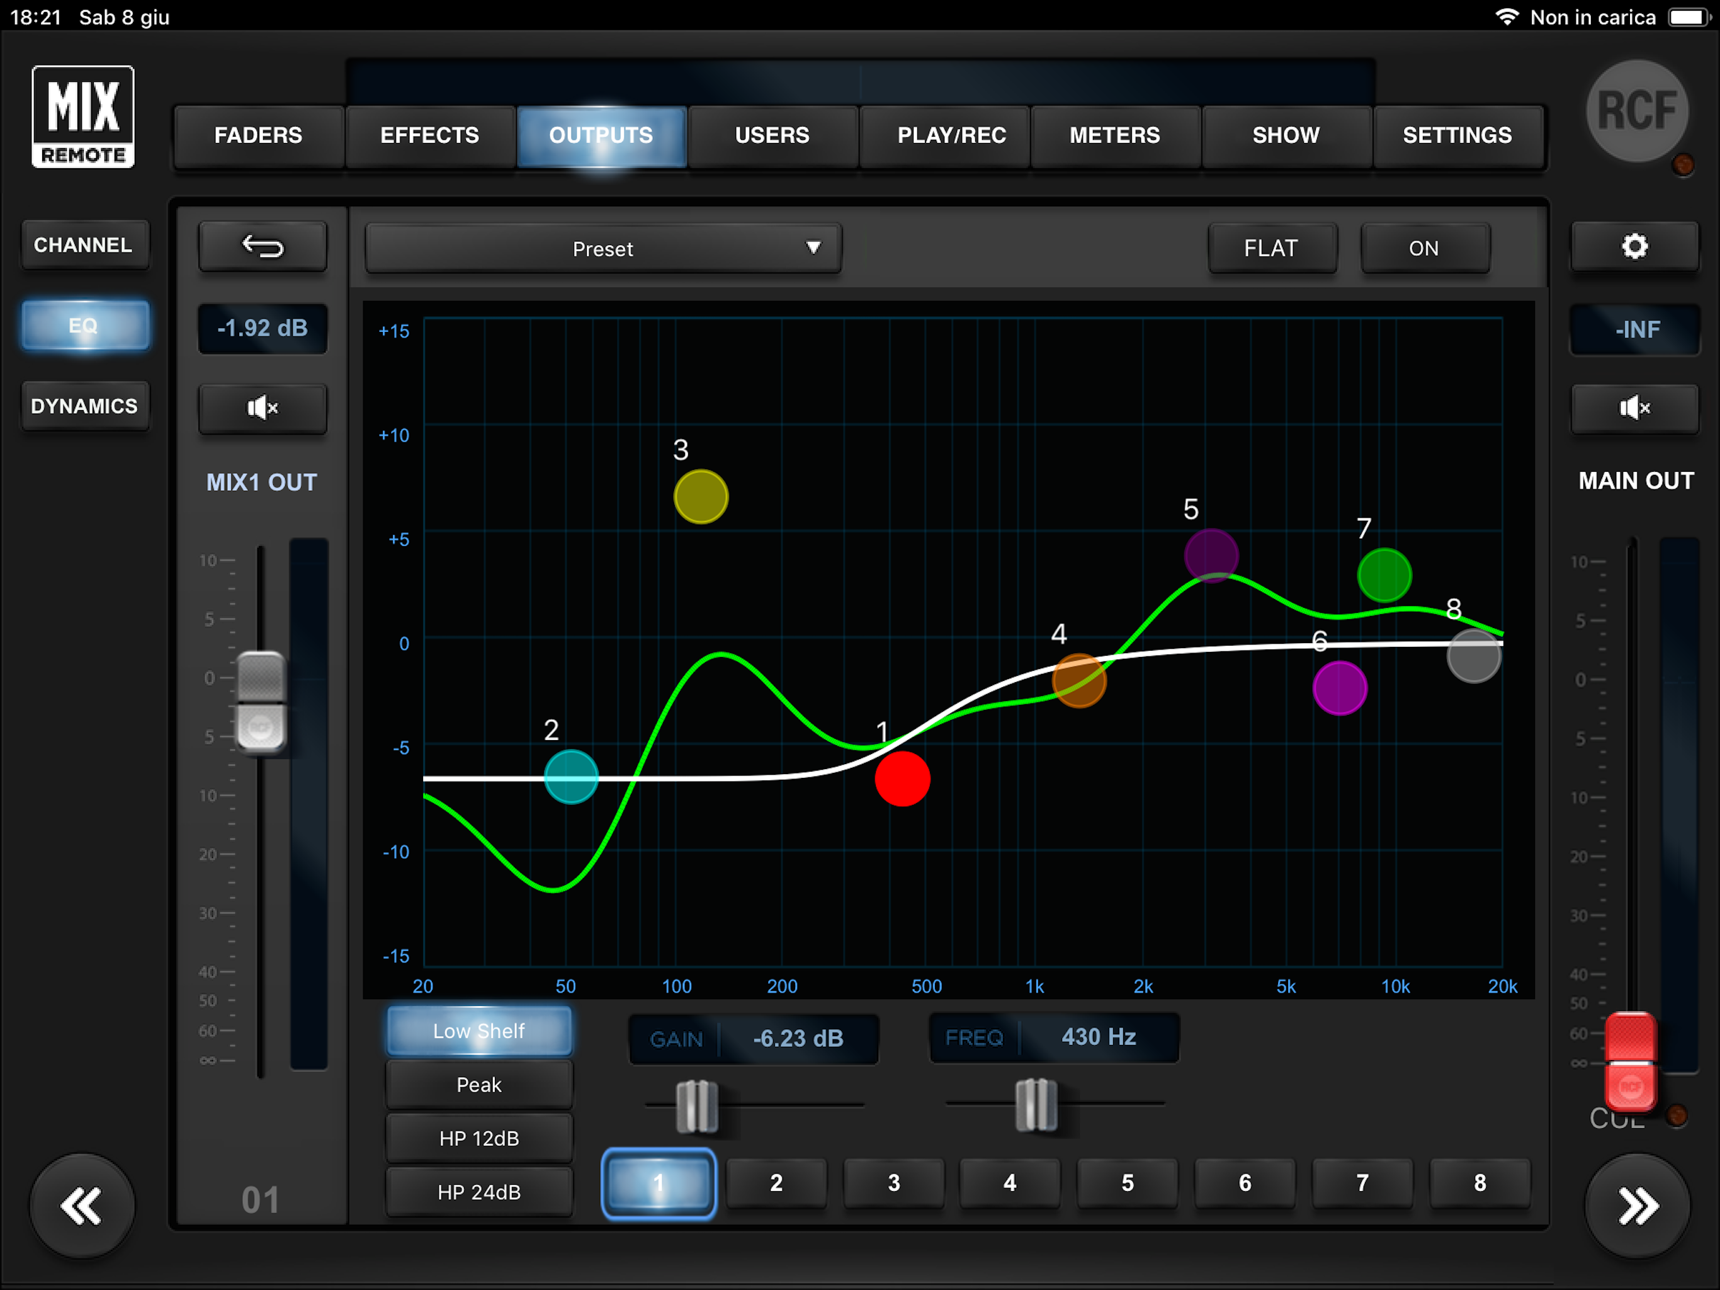
Task: Open the gear settings icon
Action: [1634, 248]
